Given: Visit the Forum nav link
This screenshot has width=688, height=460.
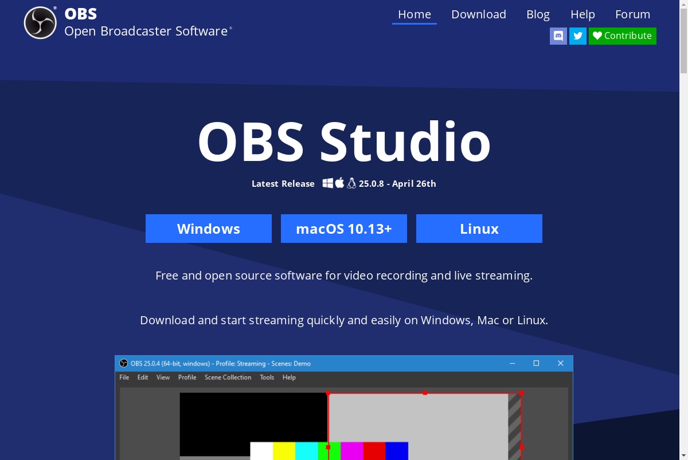Looking at the screenshot, I should pyautogui.click(x=633, y=14).
